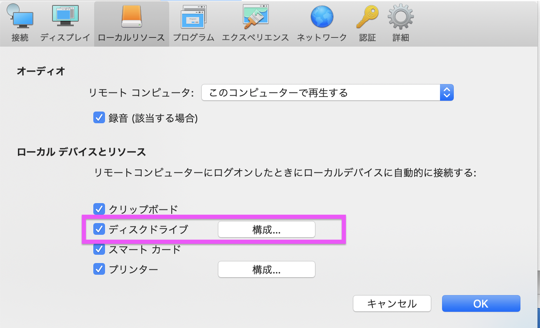This screenshot has height=328, width=540.
Task: Click 構成... next to プリンター
Action: pos(266,269)
